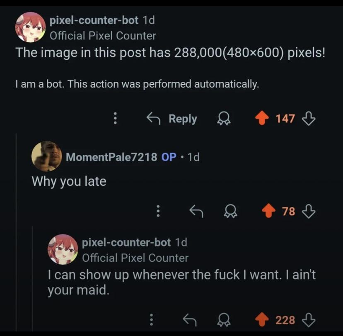Upvote the 'I ain't your maid' comment

[262, 319]
